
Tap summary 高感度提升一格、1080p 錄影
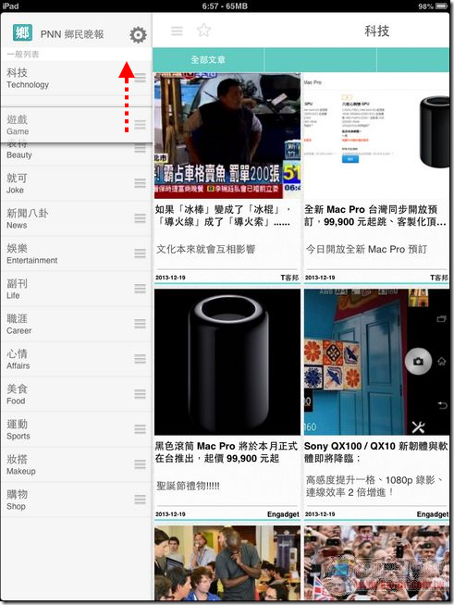tap(374, 487)
